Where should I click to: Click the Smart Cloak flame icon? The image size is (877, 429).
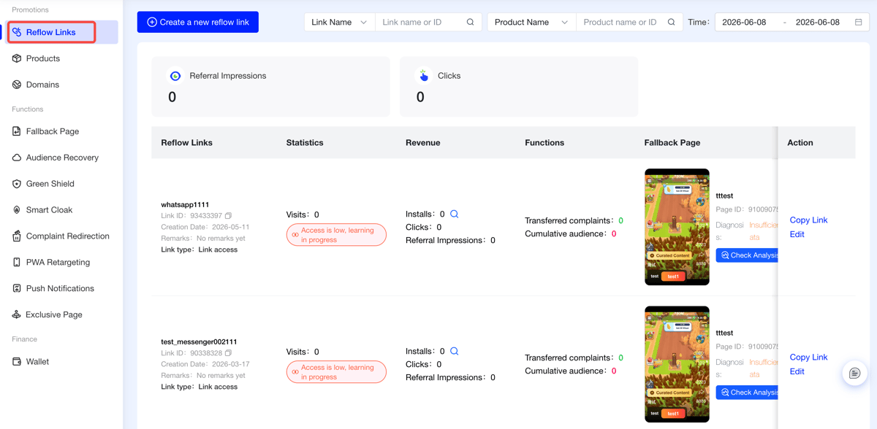click(x=17, y=210)
